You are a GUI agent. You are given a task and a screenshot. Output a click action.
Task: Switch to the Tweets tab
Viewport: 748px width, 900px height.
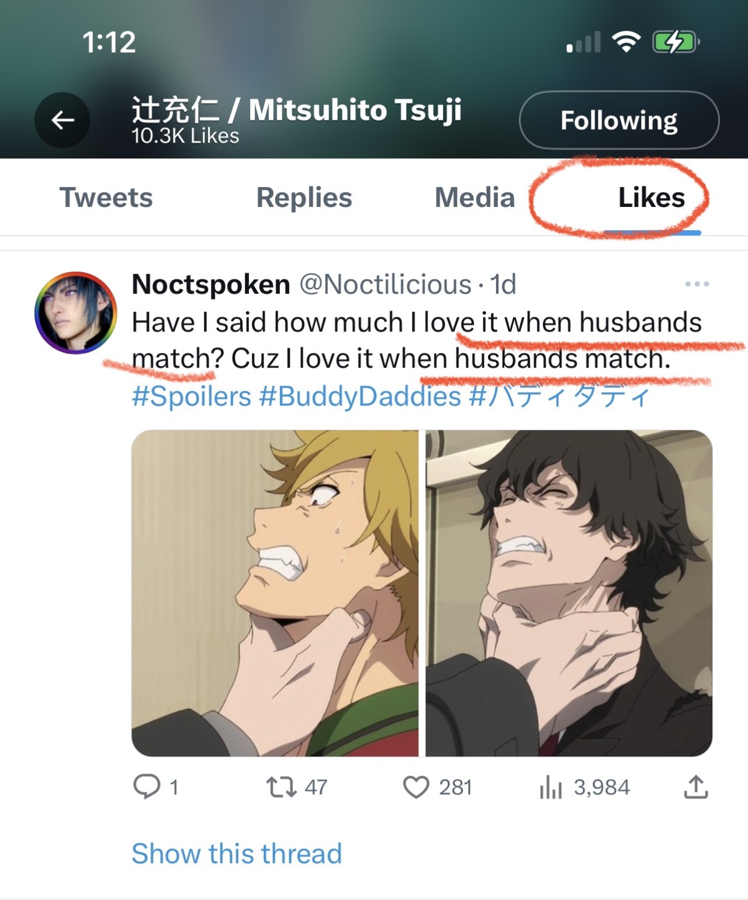(x=106, y=198)
